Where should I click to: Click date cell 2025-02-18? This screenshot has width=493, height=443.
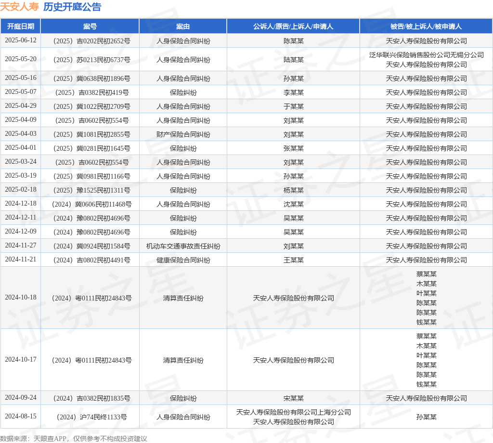pyautogui.click(x=21, y=190)
